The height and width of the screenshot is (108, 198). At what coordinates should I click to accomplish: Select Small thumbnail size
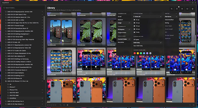124,16
